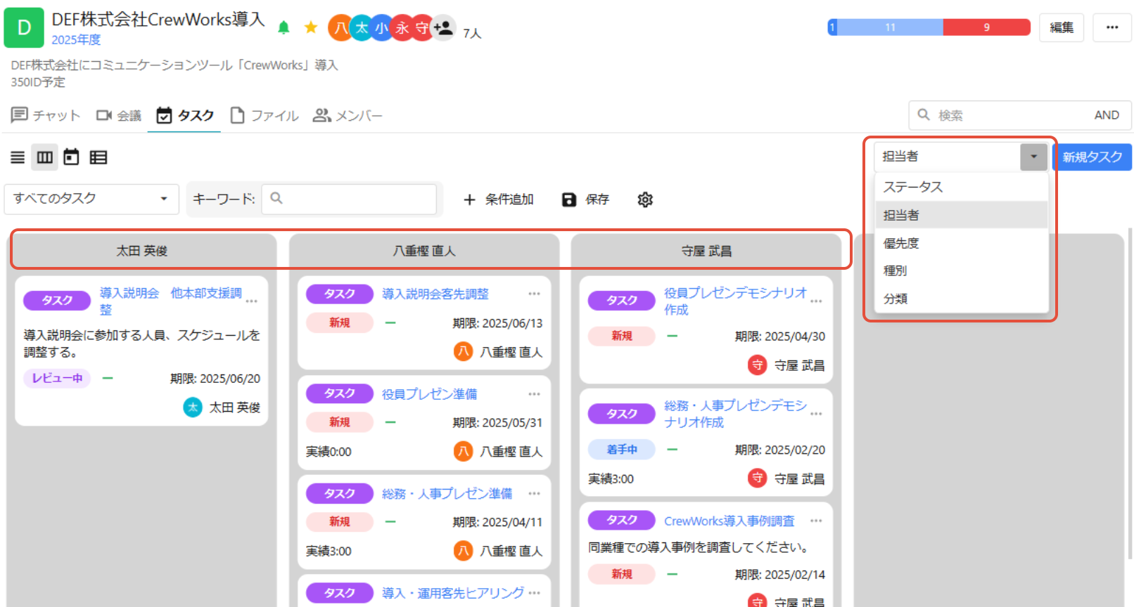1134x607 pixels.
Task: Click the orange 八 member avatar in header
Action: pyautogui.click(x=340, y=28)
